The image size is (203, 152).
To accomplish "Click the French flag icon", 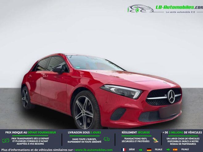I will pyautogui.click(x=124, y=150).
